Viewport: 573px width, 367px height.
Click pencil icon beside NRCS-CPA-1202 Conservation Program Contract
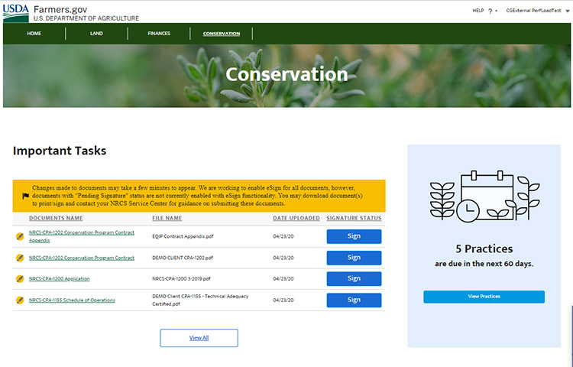[20, 258]
